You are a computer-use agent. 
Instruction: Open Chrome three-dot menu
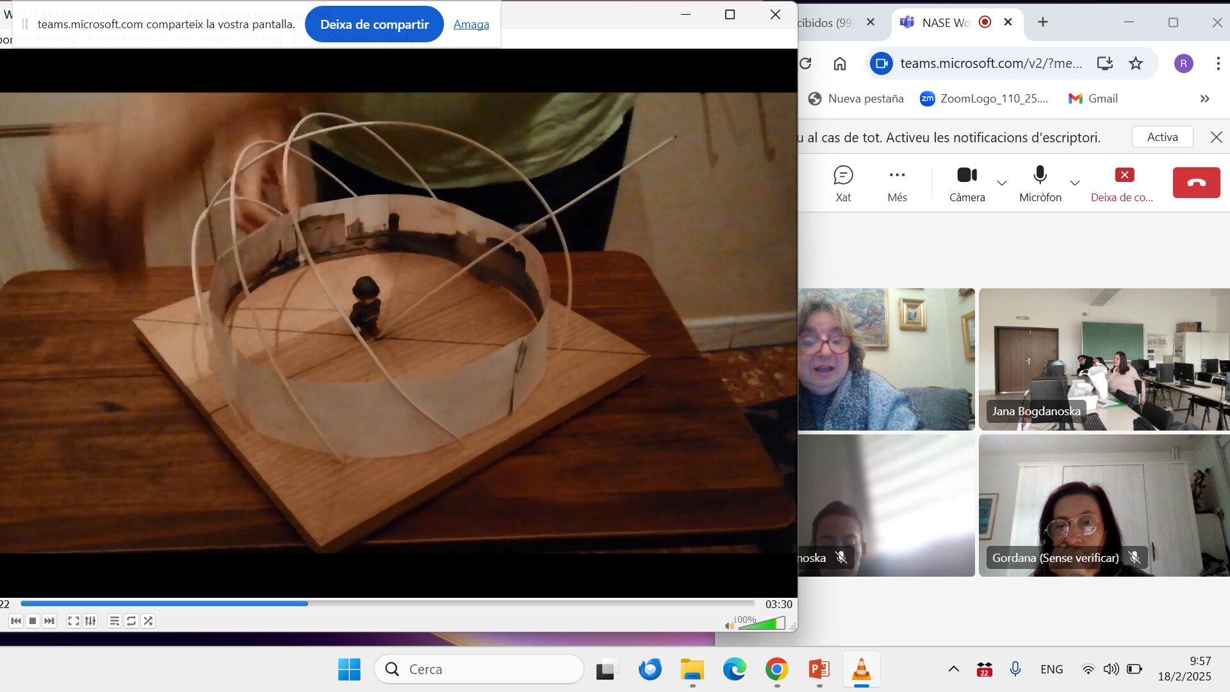[x=1218, y=63]
